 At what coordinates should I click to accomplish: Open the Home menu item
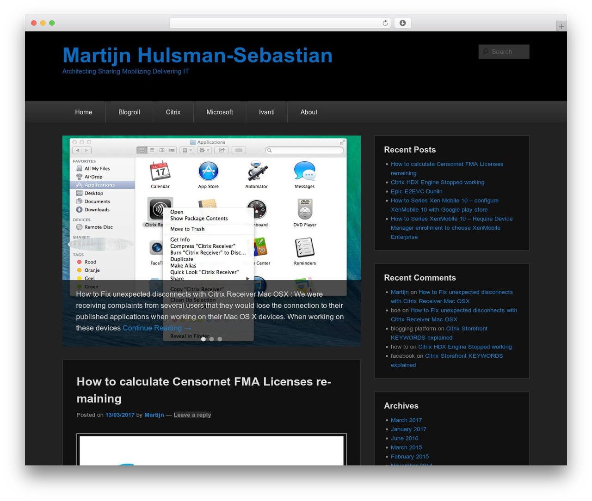tap(84, 112)
